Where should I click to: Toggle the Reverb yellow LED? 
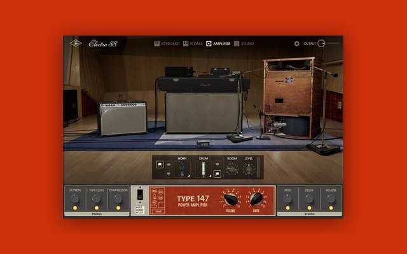click(331, 208)
